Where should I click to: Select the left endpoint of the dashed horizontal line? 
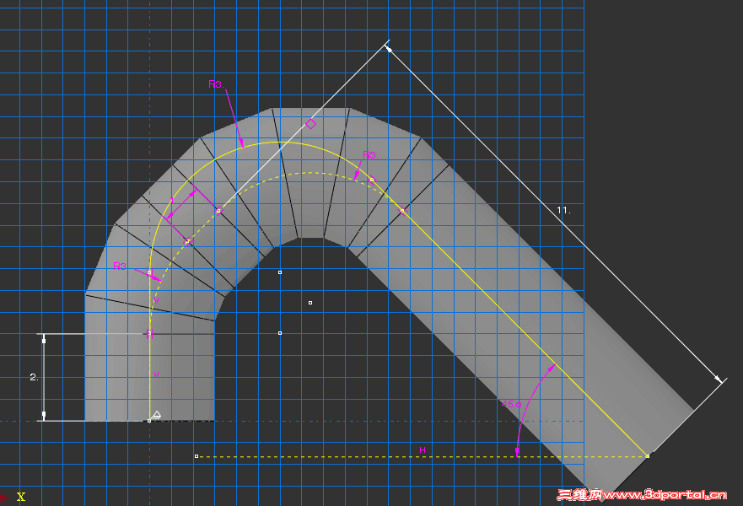pos(197,456)
